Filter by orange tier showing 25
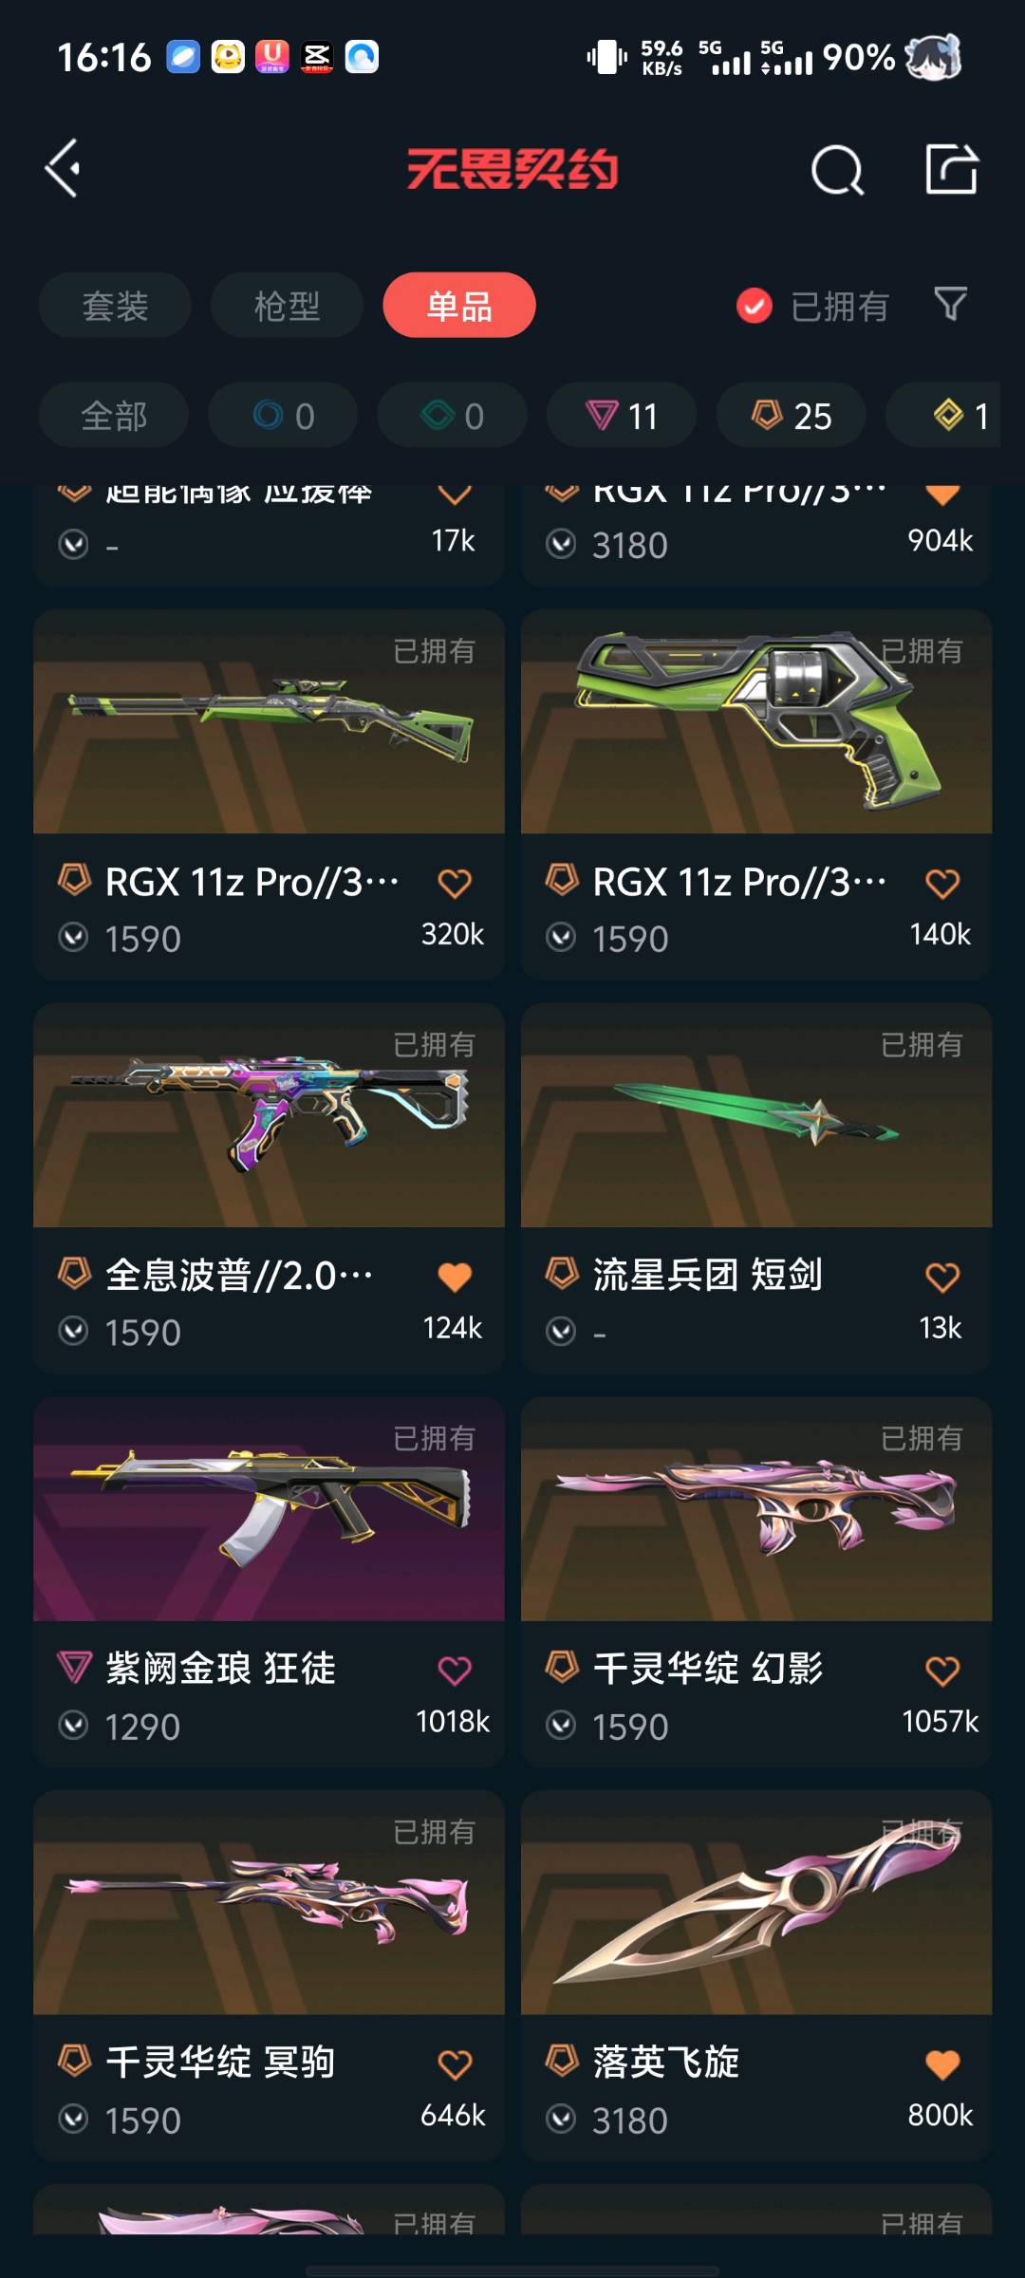 792,415
